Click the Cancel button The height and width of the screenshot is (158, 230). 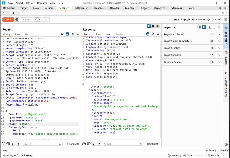click(27, 19)
